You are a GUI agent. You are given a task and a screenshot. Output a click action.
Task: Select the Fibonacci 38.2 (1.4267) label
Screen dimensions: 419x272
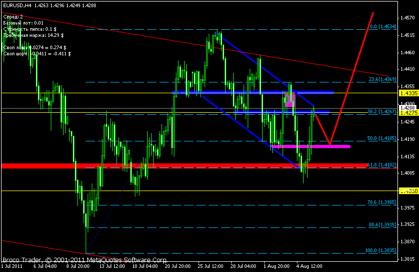(382, 112)
